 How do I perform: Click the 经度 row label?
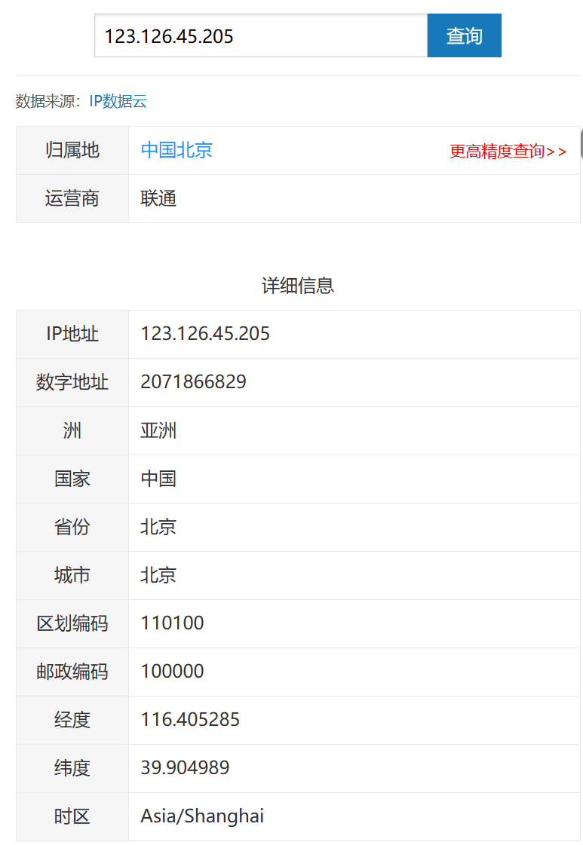[72, 720]
